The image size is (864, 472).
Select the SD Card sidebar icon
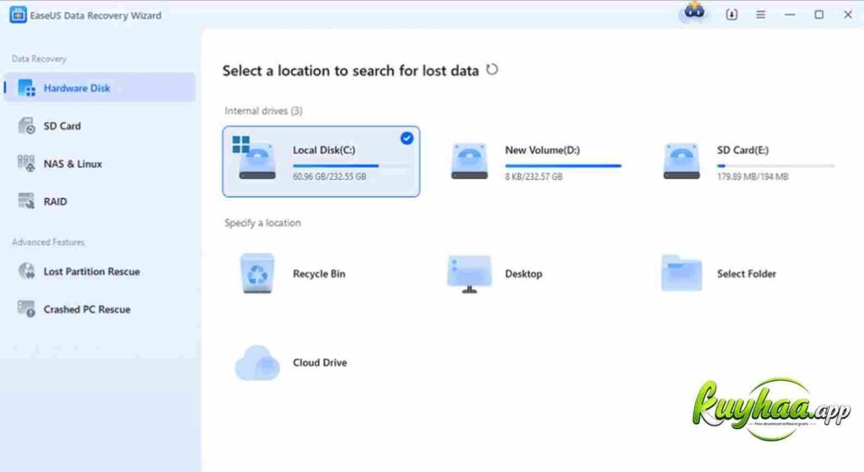coord(26,126)
